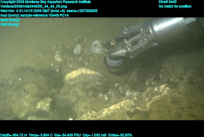
Task: Click the Sal= 34.406 PSU reading
Action: [x=67, y=135]
